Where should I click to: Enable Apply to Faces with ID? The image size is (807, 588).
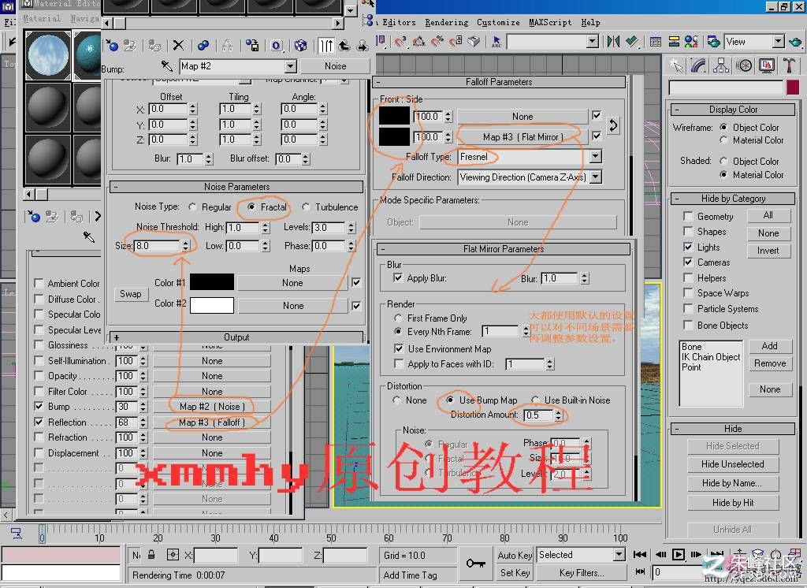[x=398, y=364]
